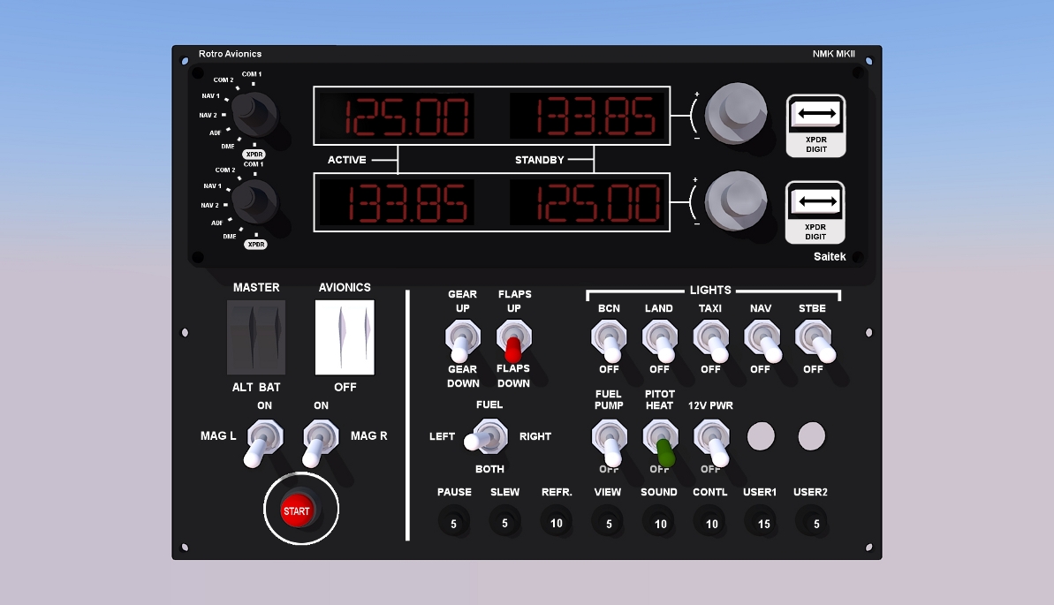Click the upper ACTIVE display showing 125.00

click(x=397, y=117)
